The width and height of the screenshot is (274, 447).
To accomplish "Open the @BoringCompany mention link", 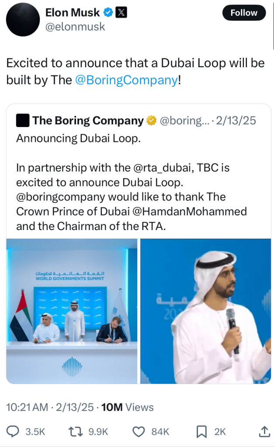I will [127, 80].
